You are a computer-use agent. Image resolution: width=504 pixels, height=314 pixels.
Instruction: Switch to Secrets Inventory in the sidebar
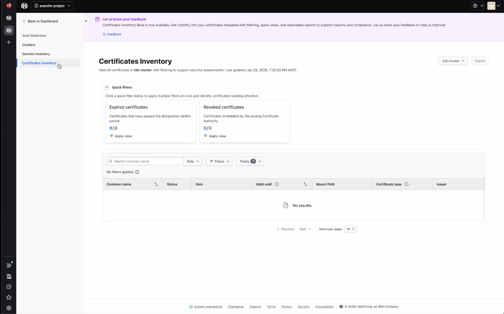36,54
